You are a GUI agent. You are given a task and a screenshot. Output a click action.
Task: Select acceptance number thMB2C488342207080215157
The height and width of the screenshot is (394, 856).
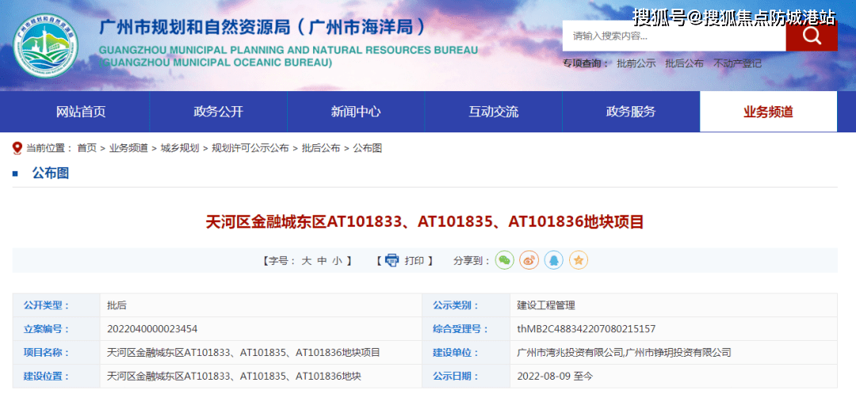pyautogui.click(x=587, y=329)
